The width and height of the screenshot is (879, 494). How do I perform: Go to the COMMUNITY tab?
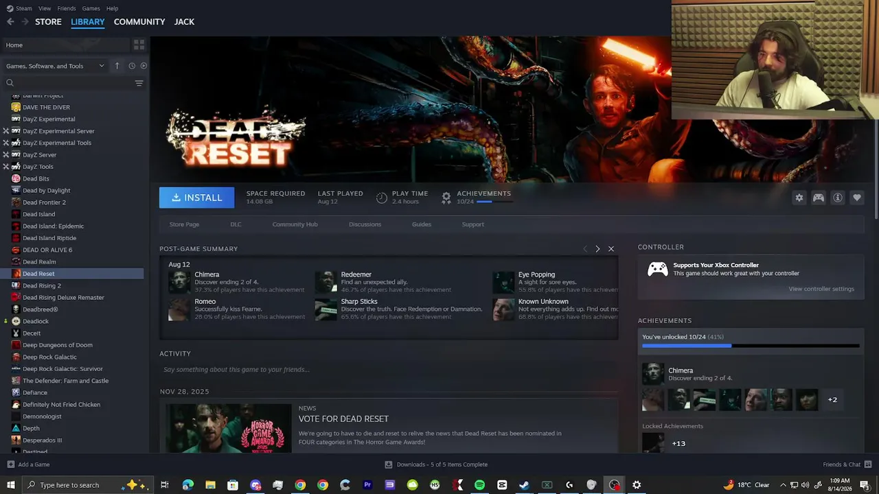139,22
